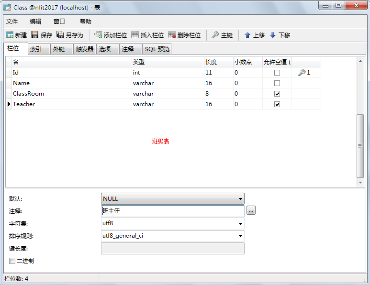Click the 类型 column header
Screen dimensions: 370x285
point(168,62)
